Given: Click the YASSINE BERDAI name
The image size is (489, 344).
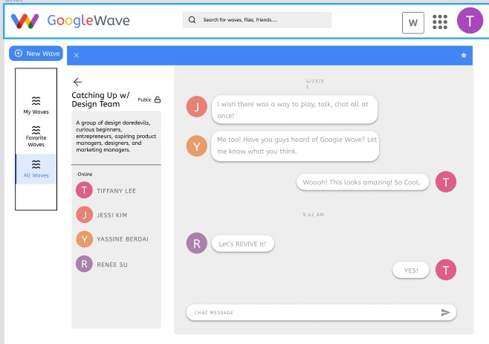Looking at the screenshot, I should (123, 239).
